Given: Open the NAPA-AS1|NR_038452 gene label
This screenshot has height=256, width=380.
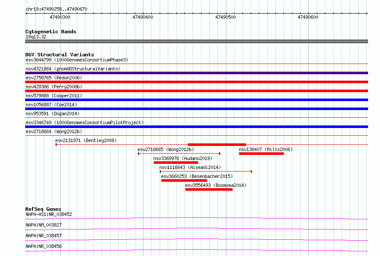Looking at the screenshot, I should click(49, 214).
